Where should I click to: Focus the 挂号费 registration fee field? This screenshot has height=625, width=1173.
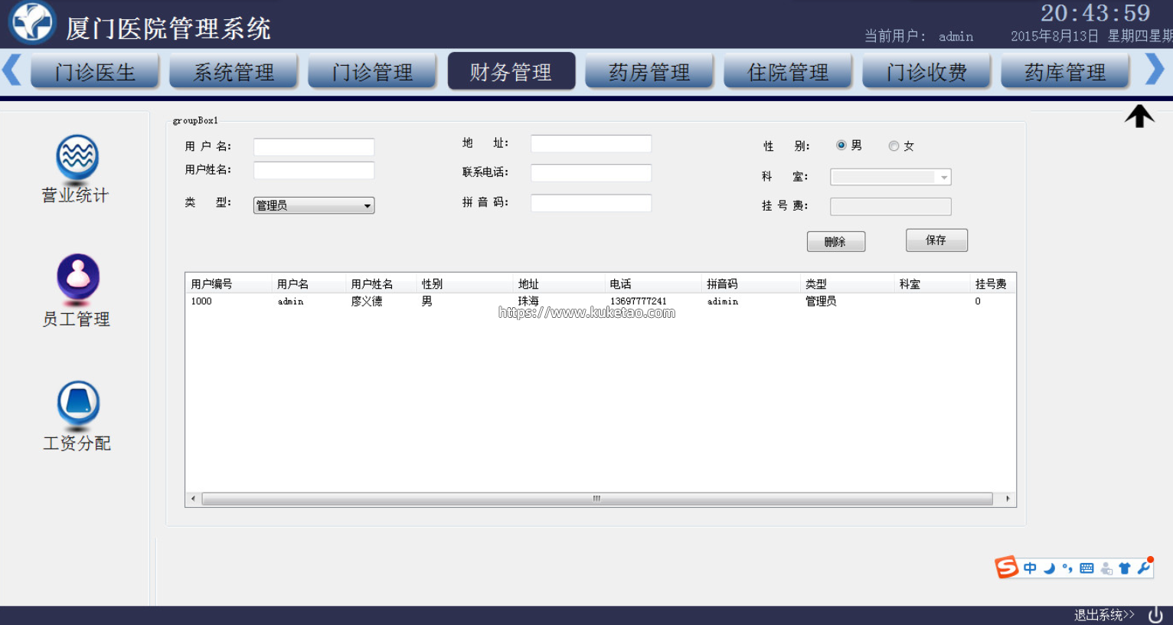pyautogui.click(x=890, y=207)
